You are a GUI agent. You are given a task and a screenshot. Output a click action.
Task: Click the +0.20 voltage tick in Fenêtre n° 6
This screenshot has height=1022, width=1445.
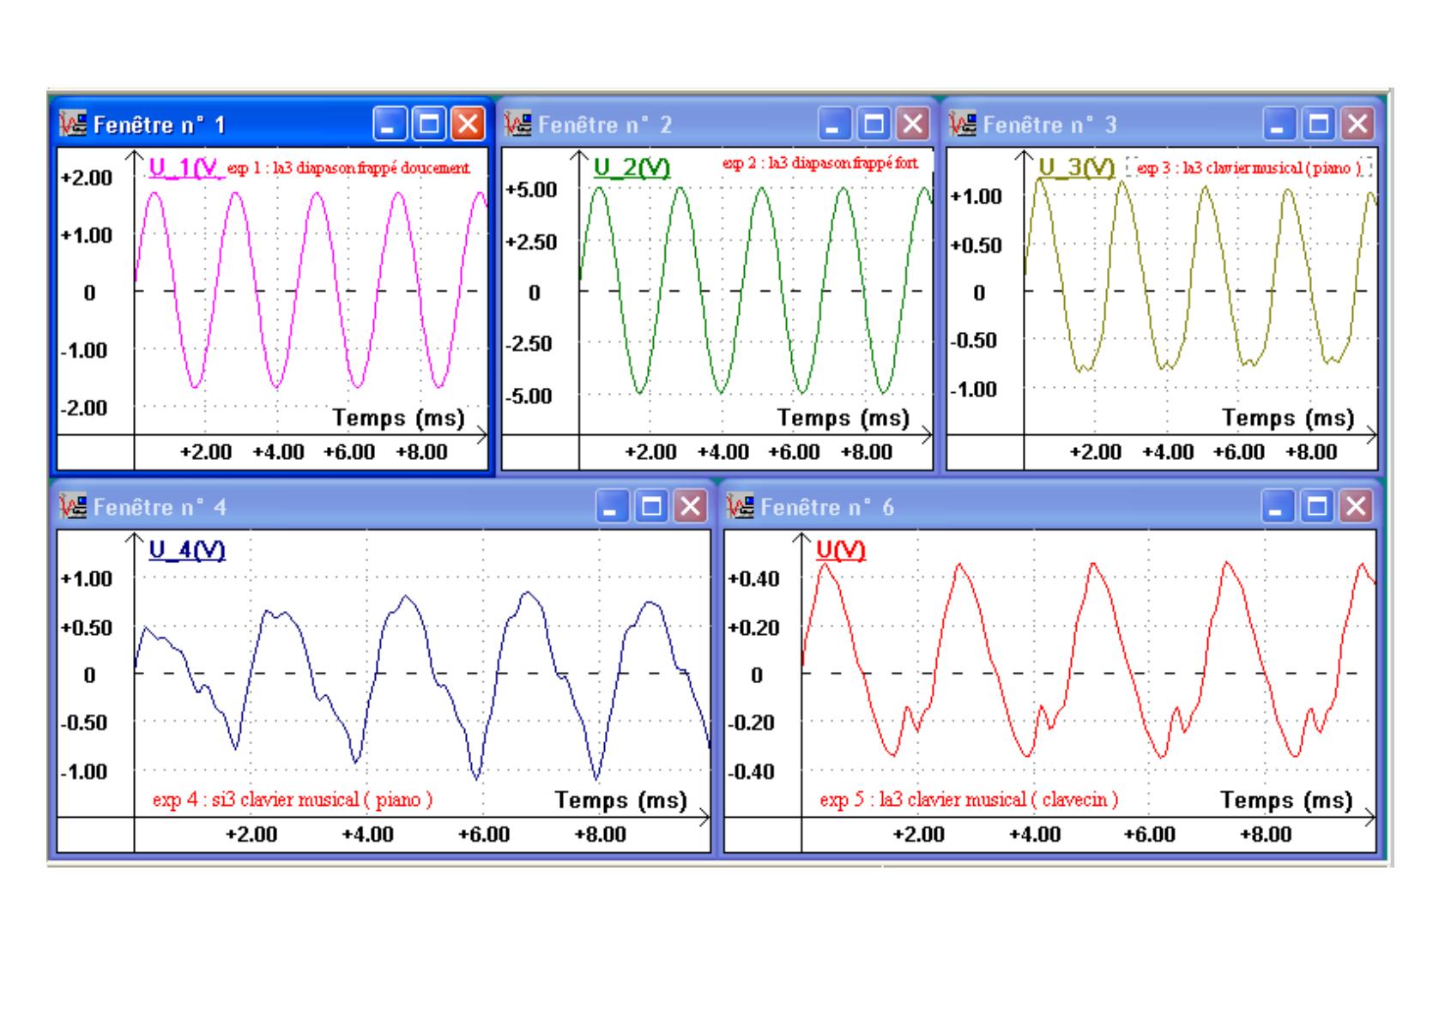[x=754, y=628]
